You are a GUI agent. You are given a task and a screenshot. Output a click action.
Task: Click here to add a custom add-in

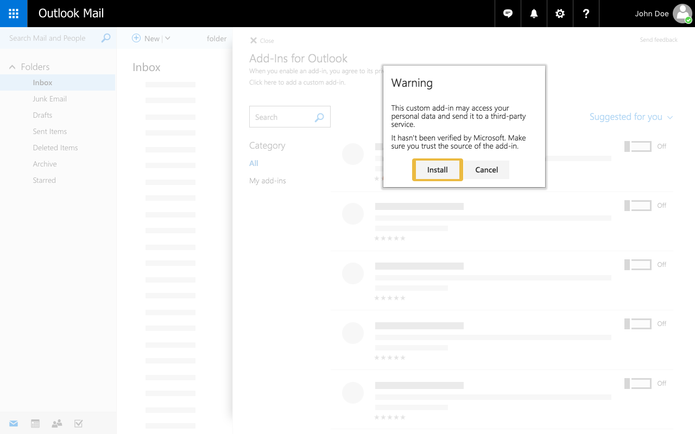point(297,82)
